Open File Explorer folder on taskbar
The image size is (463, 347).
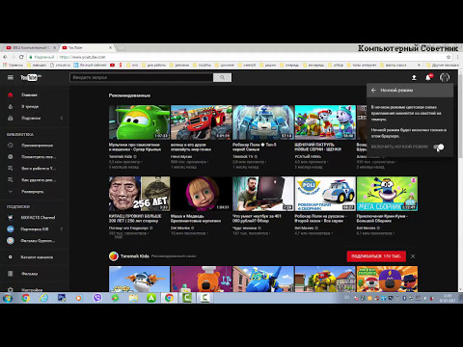pos(133,298)
